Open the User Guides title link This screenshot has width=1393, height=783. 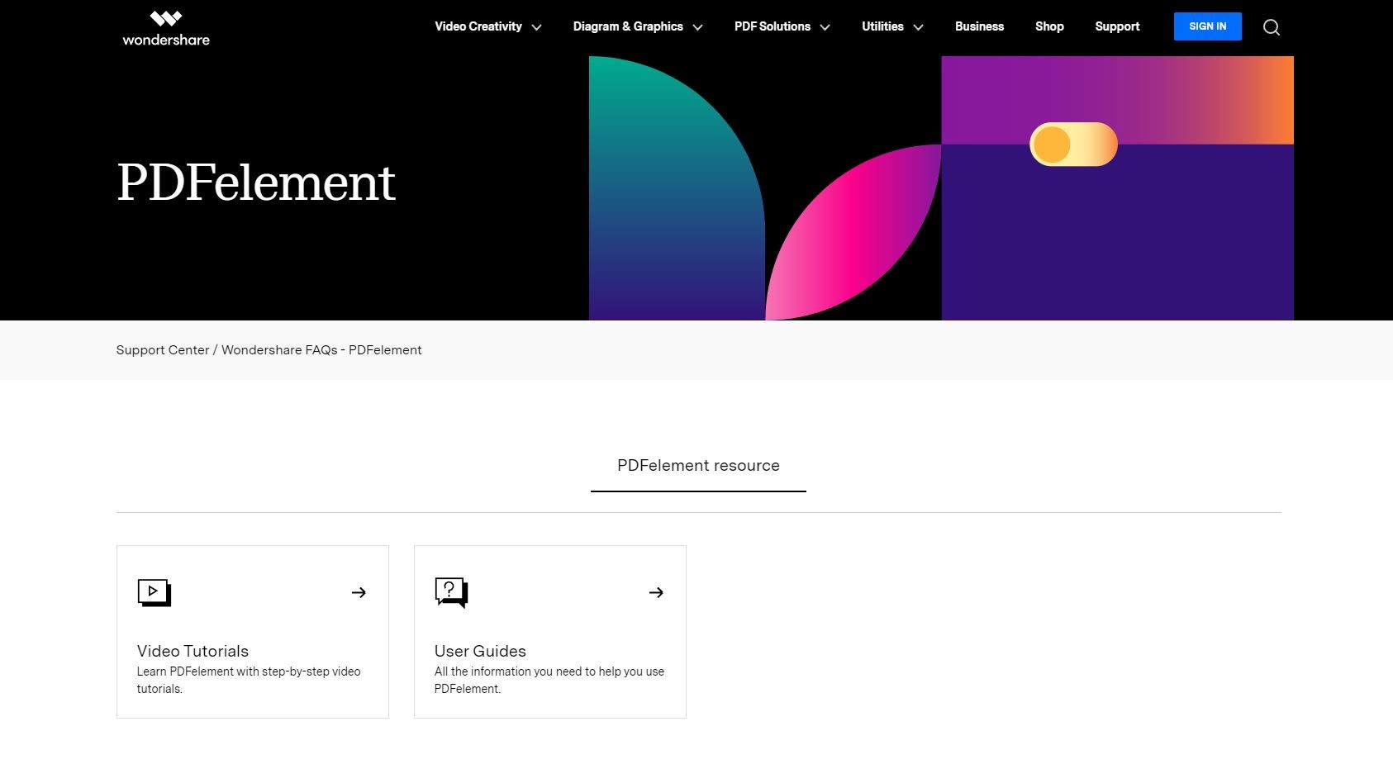(x=480, y=651)
